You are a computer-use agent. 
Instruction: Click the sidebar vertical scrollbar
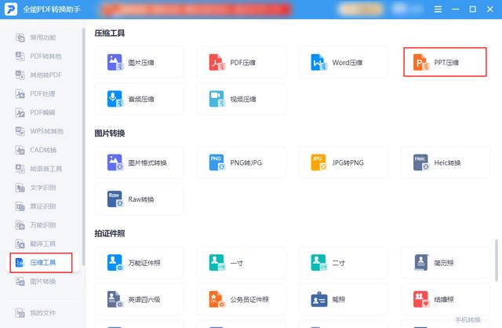pos(84,147)
